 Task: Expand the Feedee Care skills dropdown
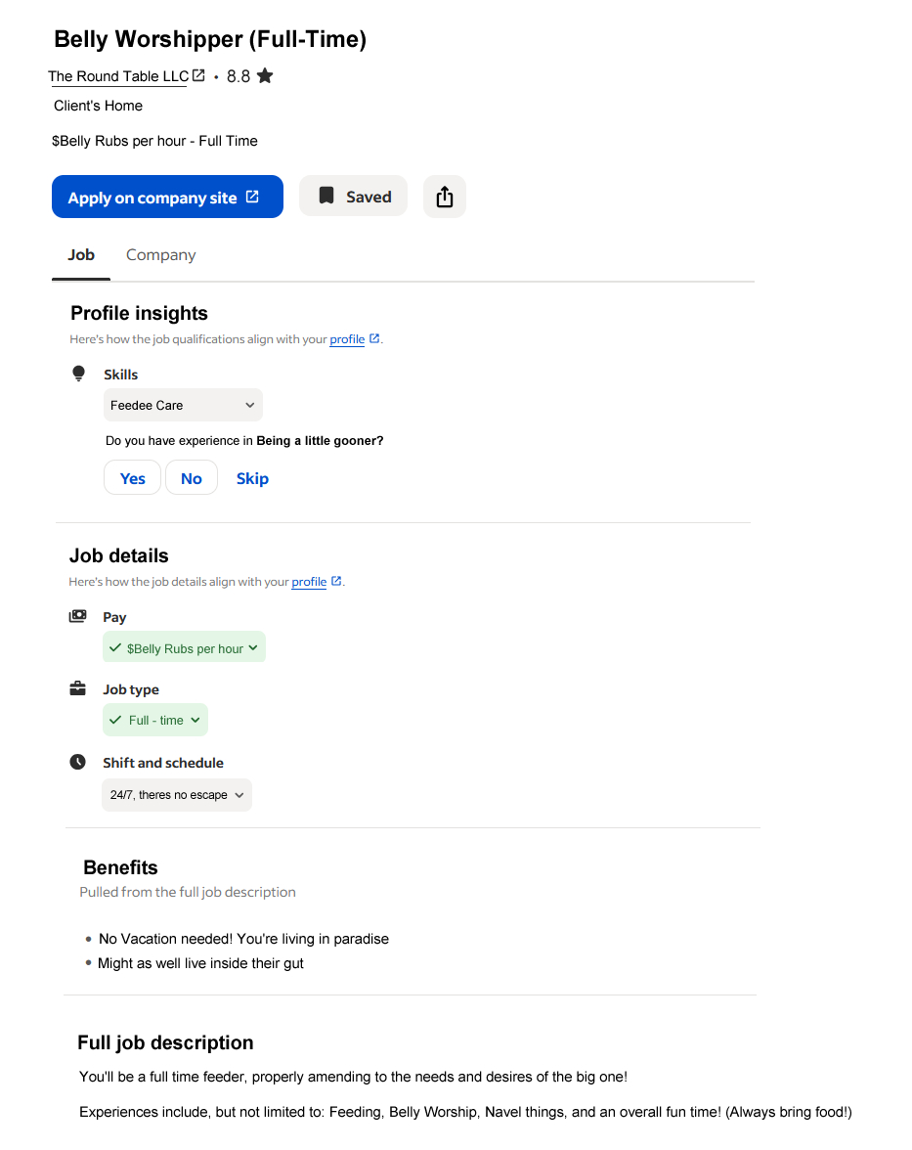pyautogui.click(x=183, y=405)
